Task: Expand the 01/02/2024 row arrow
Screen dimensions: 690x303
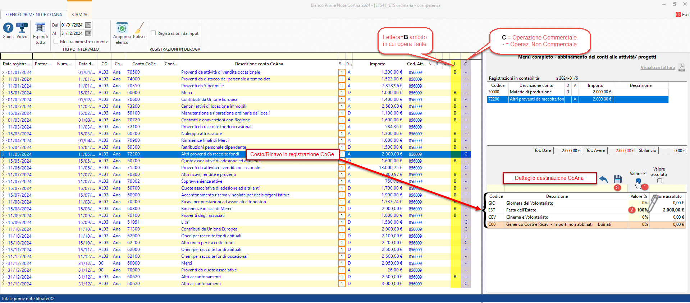Action: (3, 99)
